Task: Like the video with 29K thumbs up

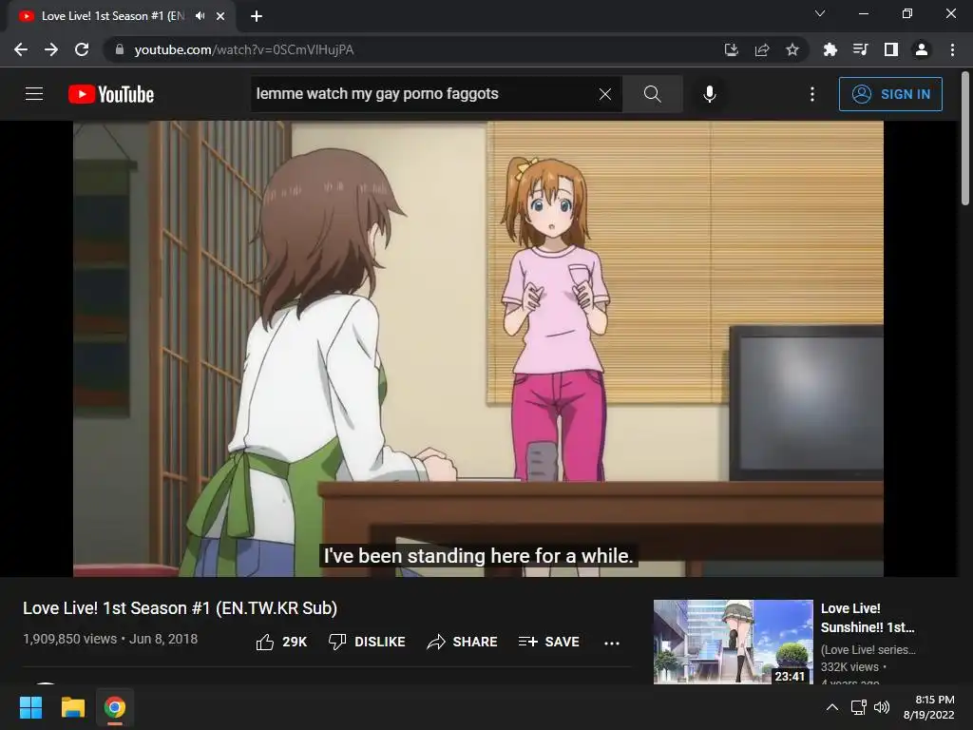Action: coord(281,642)
